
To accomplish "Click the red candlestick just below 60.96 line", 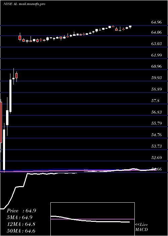I will [x=16, y=76].
